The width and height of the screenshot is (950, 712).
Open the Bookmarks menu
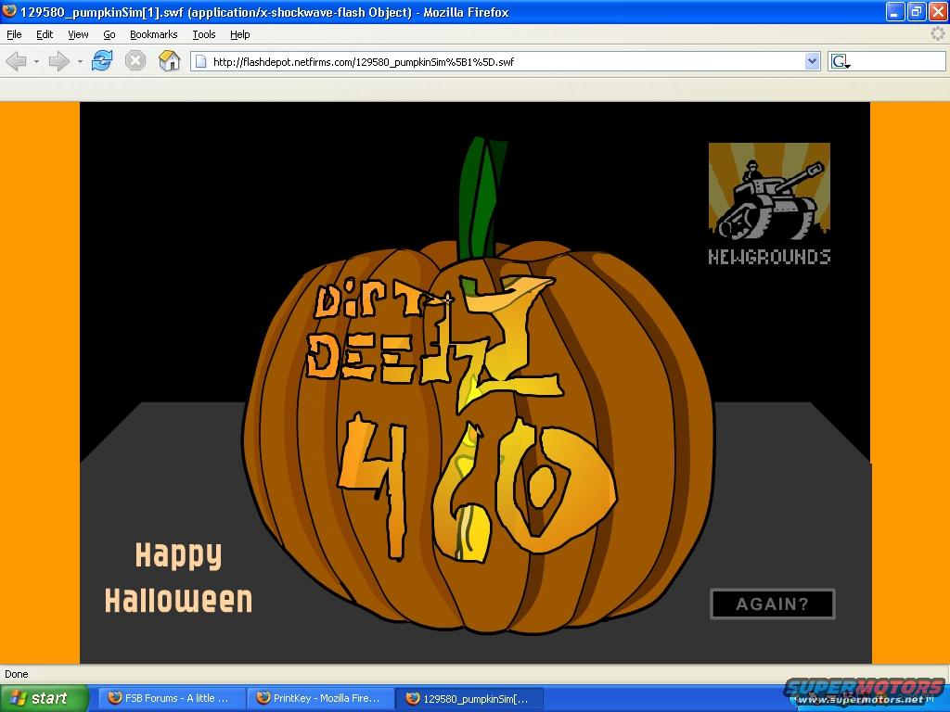(153, 34)
